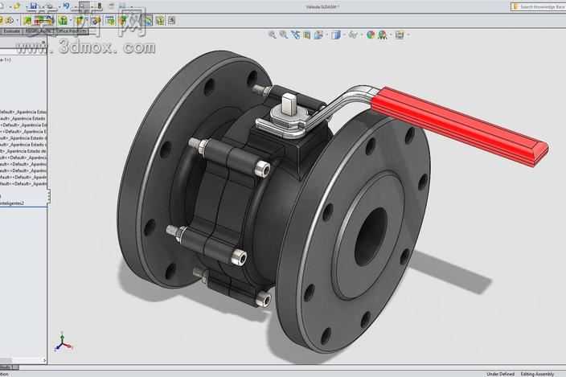Click the 'Under Defined' status bar text
The height and width of the screenshot is (377, 566).
[501, 374]
